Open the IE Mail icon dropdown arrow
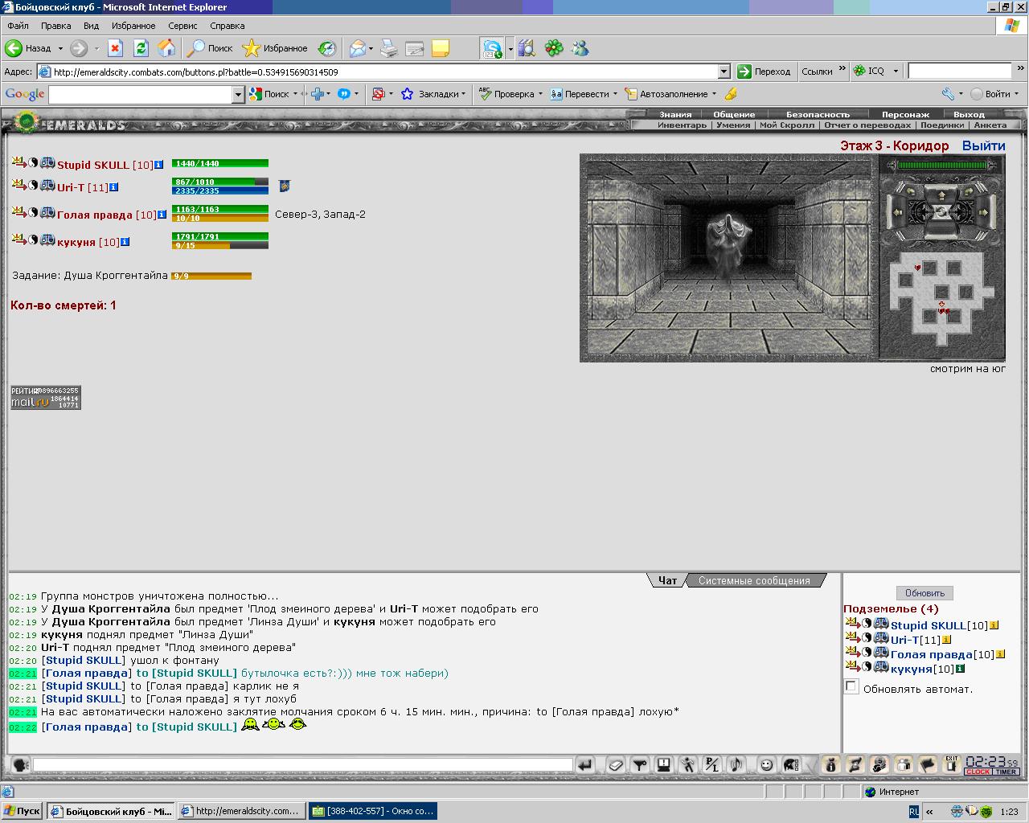Screen dimensions: 1029x823 point(371,49)
